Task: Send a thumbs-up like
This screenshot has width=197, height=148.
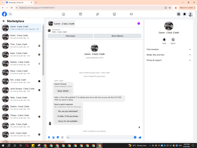Action: [140, 137]
